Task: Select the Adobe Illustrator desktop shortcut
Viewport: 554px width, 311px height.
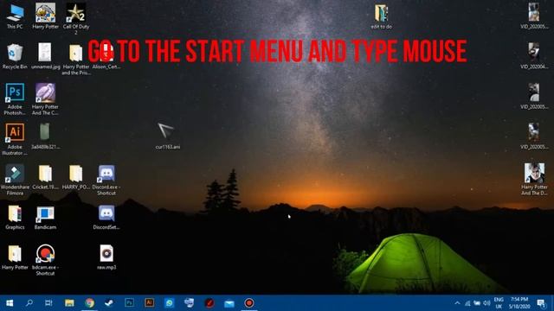Action: click(x=15, y=139)
